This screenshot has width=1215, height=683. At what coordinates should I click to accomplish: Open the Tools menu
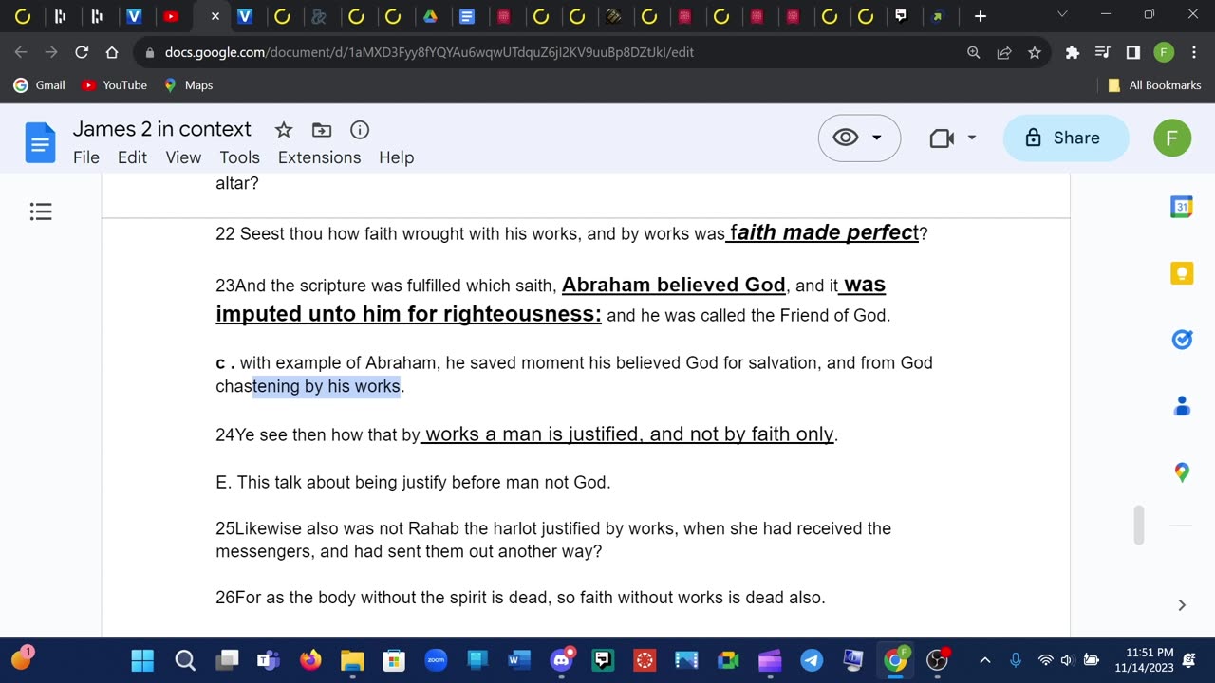[239, 157]
